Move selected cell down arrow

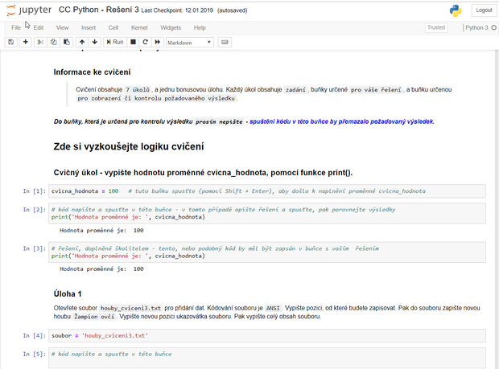point(94,42)
